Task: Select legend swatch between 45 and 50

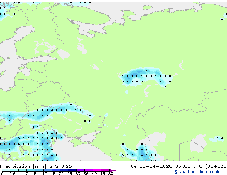Action: coord(105,170)
